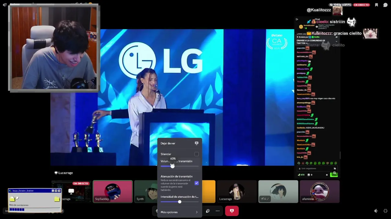Click the emote picker icon in chat input
The image size is (391, 219).
pyautogui.click(x=335, y=168)
